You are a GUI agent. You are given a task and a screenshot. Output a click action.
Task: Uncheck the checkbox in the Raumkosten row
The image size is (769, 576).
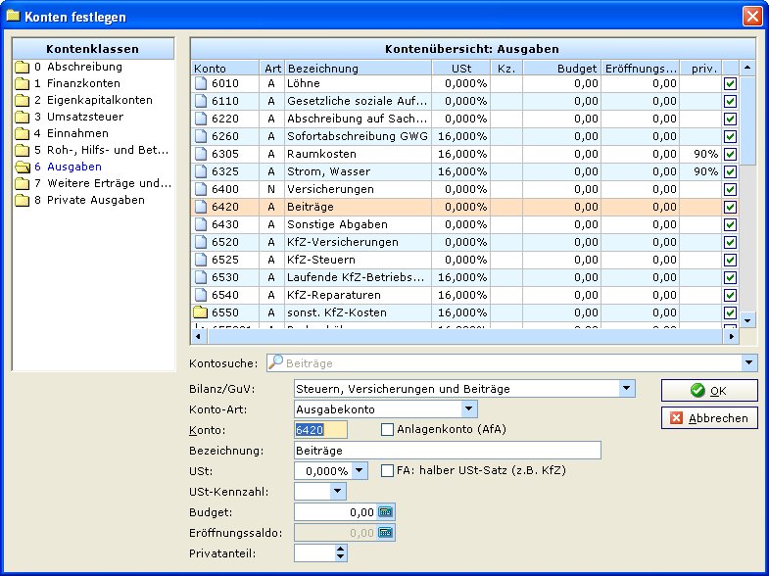(x=729, y=155)
